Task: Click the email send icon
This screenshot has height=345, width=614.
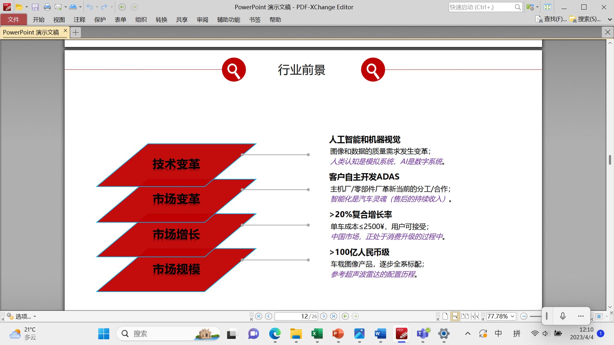Action: [58, 7]
